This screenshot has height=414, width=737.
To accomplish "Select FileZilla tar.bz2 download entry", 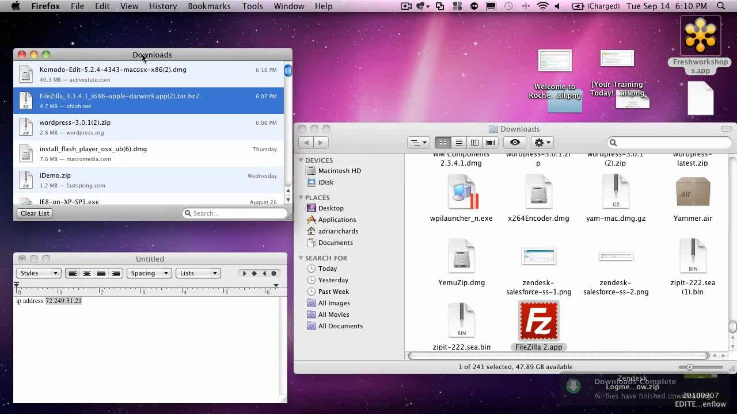I will (149, 101).
